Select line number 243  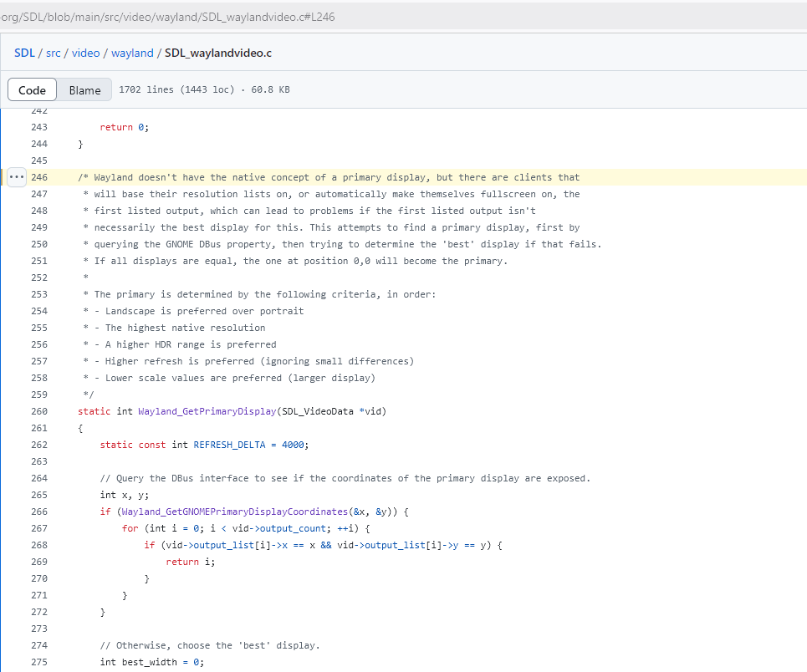pos(39,127)
